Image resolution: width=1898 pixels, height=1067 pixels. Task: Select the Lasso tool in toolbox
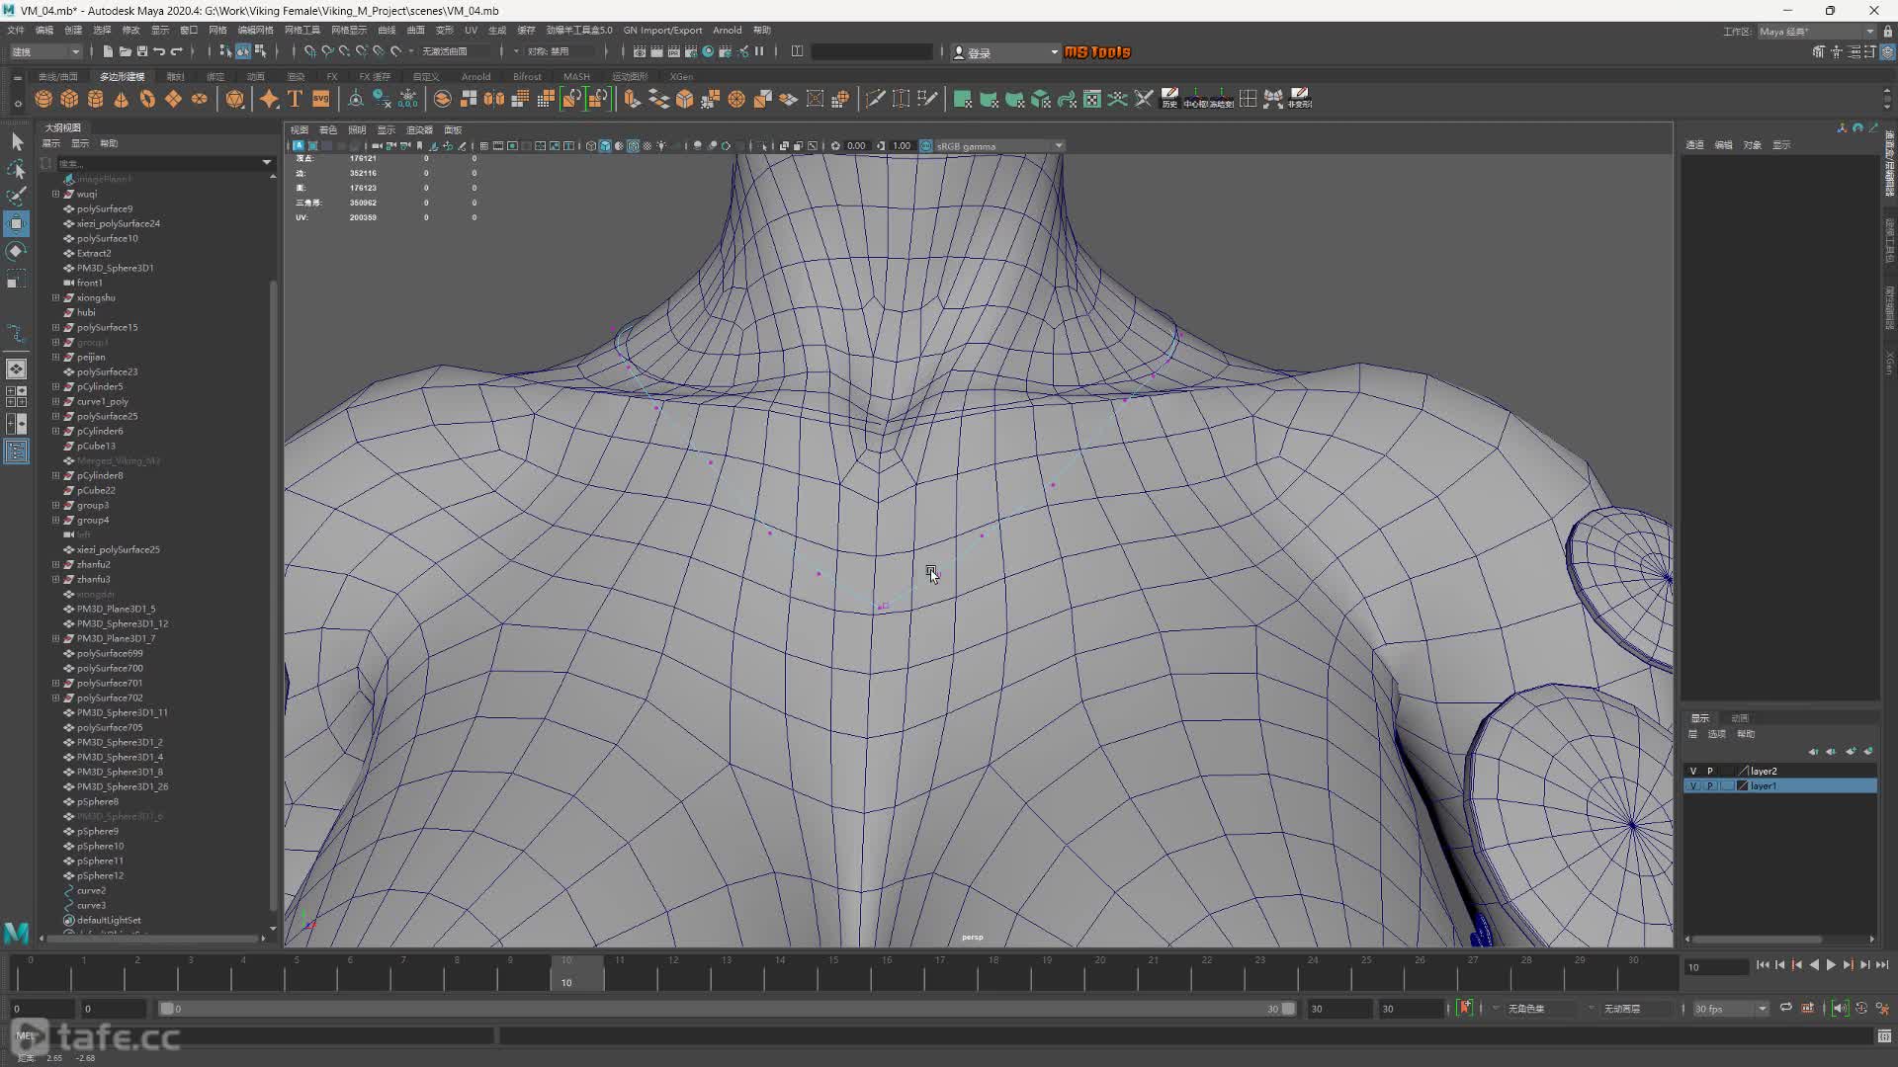[17, 169]
